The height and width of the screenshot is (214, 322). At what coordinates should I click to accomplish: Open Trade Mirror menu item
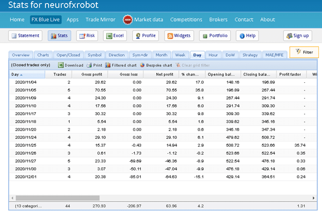point(101,20)
